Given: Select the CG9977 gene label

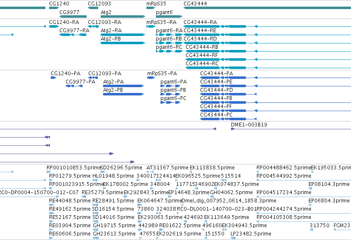Looking at the screenshot, I should [x=69, y=12].
